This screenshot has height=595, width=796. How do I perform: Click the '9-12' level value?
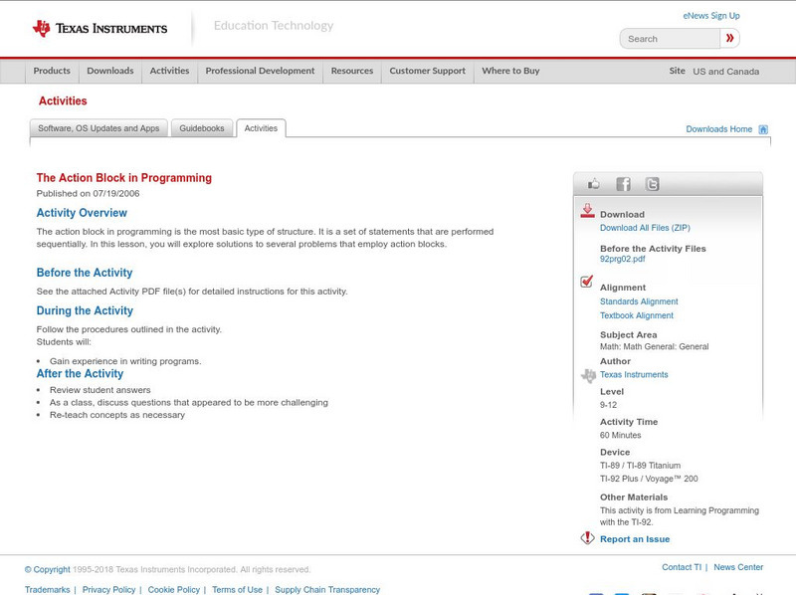coord(608,405)
